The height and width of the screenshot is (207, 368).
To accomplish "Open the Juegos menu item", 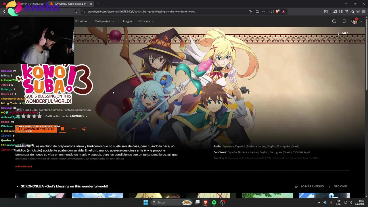I will [127, 21].
